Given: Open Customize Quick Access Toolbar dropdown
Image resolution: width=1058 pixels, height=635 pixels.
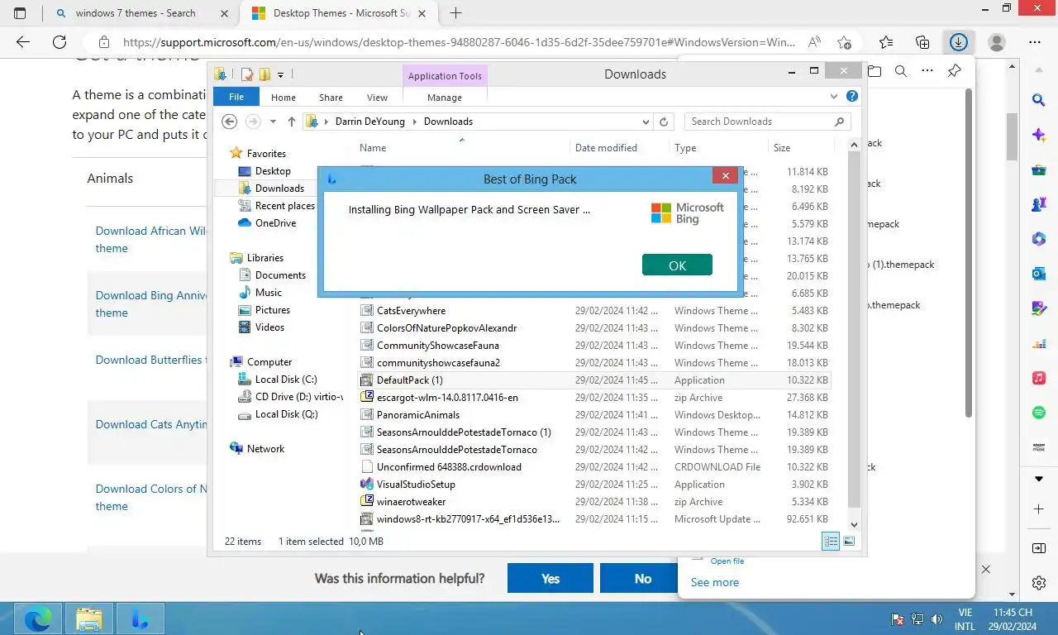Looking at the screenshot, I should (281, 75).
